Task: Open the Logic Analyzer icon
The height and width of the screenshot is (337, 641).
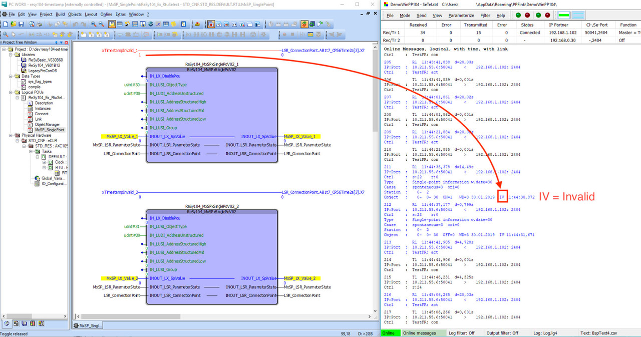Action: point(150,24)
